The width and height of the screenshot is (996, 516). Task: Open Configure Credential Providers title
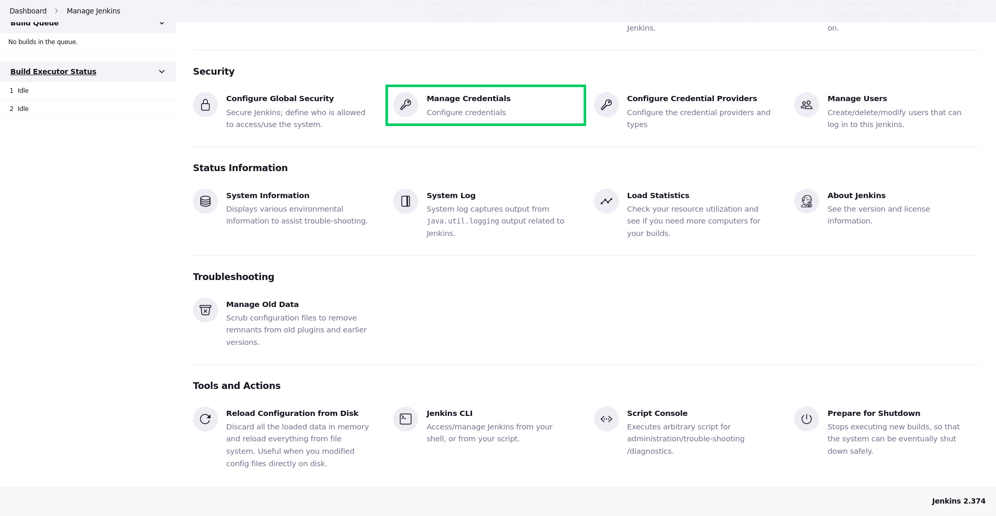(692, 99)
